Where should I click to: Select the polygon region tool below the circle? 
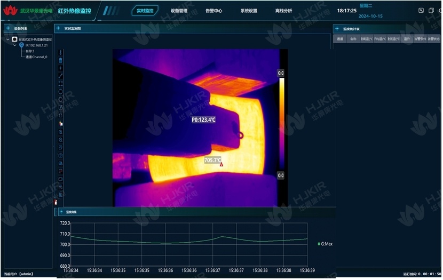[60, 100]
